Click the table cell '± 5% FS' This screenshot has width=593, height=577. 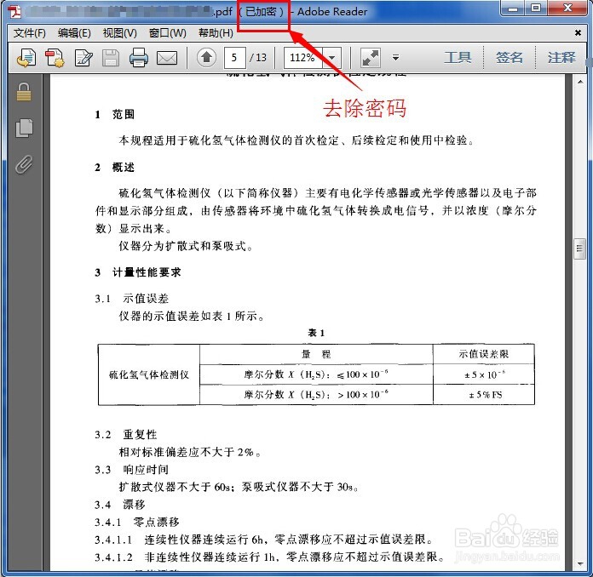pos(486,395)
